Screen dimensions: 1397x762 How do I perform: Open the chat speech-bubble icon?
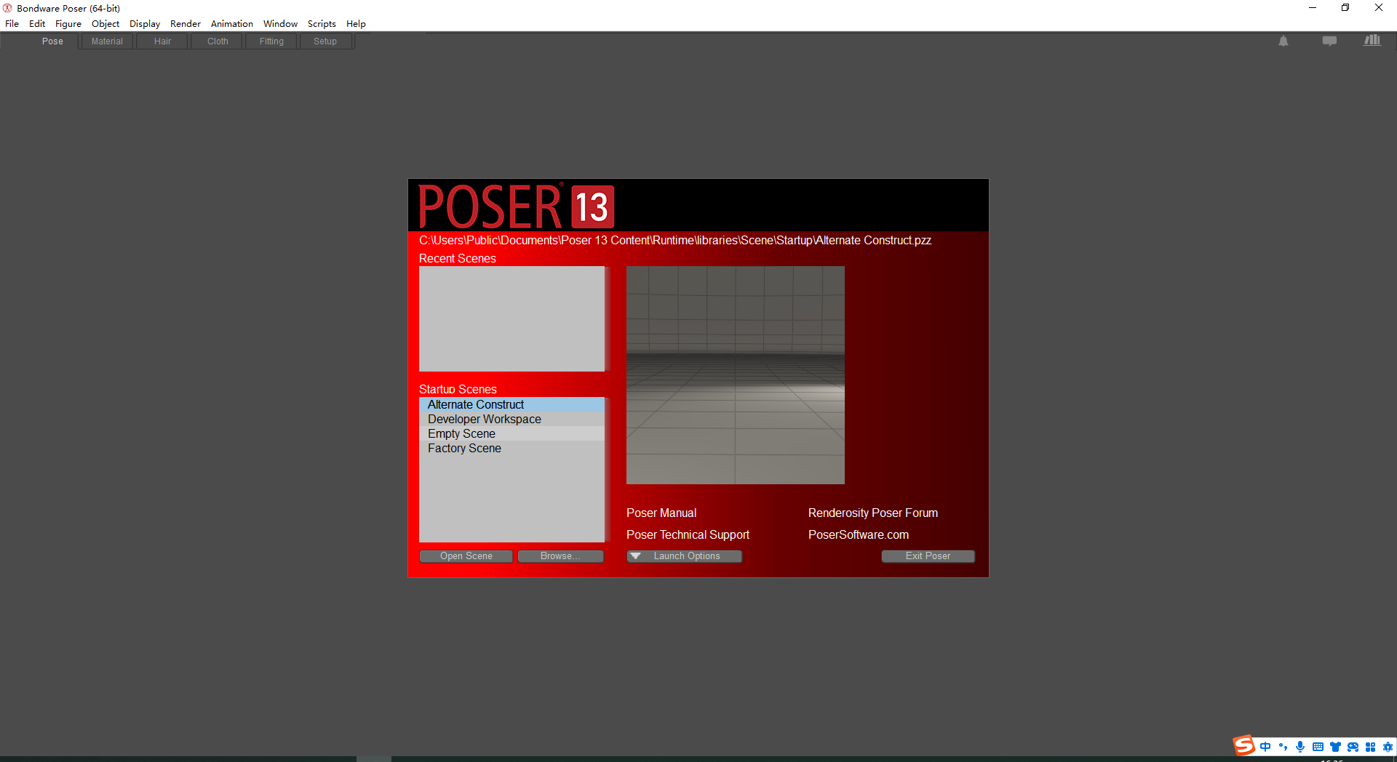pos(1329,41)
